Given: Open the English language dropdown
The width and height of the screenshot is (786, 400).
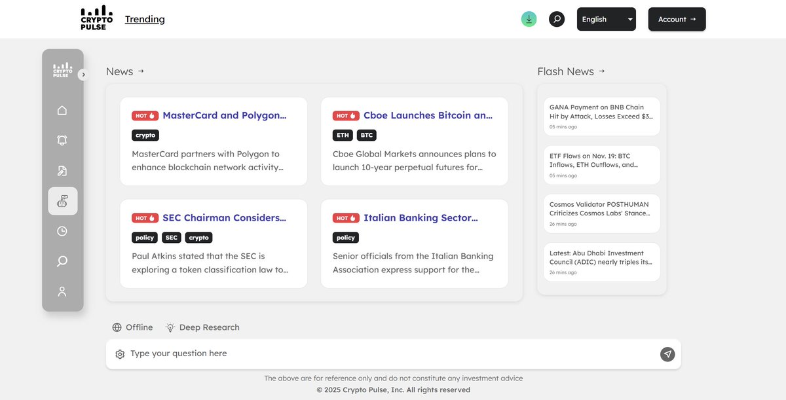Looking at the screenshot, I should point(607,19).
